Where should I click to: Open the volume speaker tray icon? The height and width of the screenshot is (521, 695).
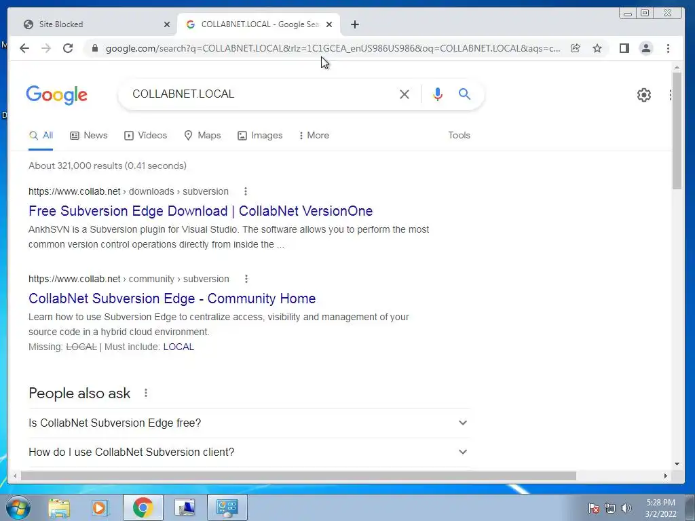coord(626,508)
